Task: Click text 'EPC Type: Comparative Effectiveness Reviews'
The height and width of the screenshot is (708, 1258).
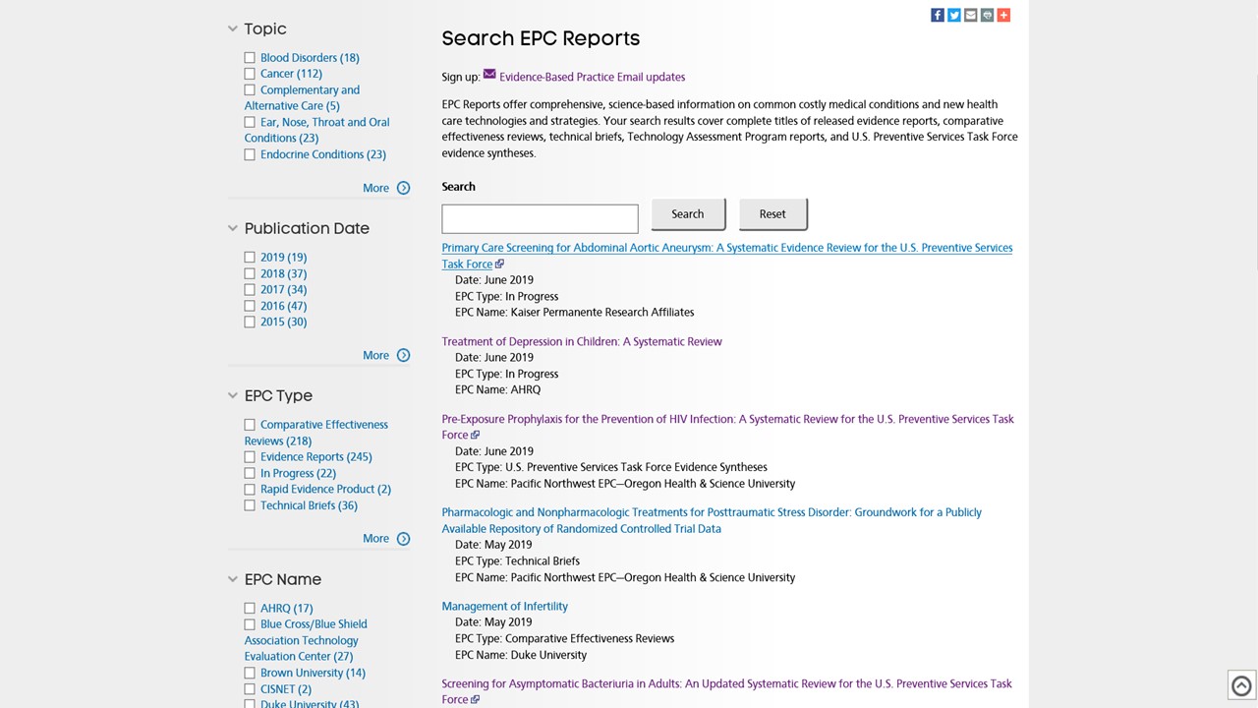Action: click(x=565, y=638)
